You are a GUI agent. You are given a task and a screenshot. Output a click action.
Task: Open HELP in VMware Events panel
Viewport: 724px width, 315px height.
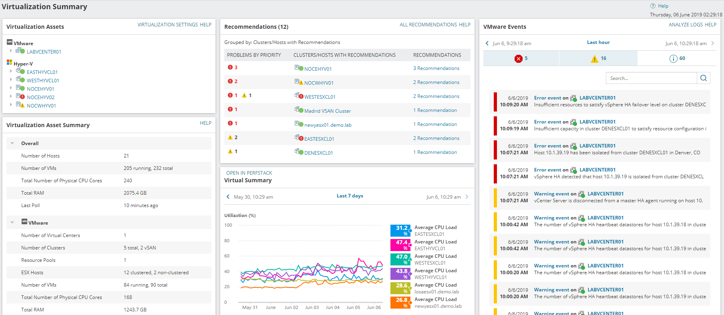click(x=710, y=25)
